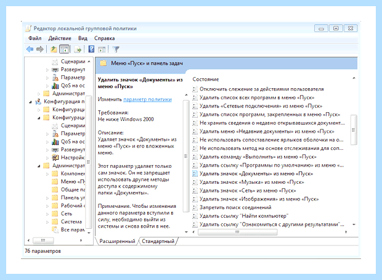Switch to the «Стандартный» tab
This screenshot has height=280, width=382.
[158, 241]
